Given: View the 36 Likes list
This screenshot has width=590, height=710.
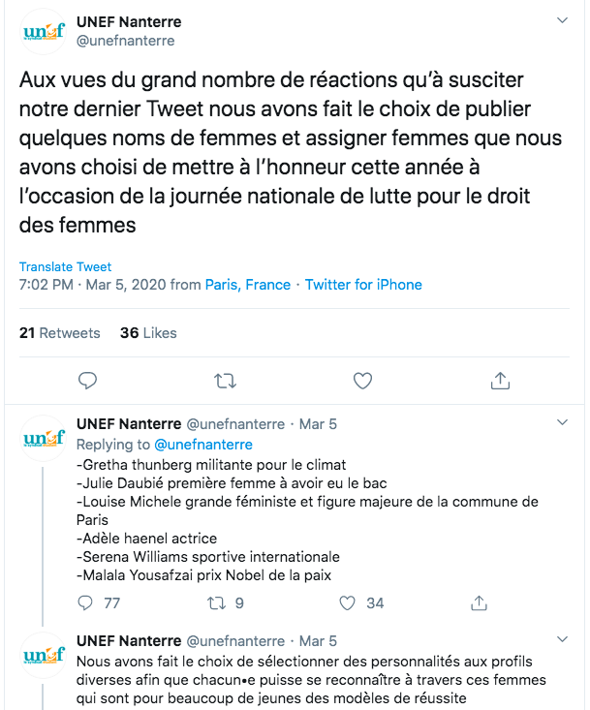Looking at the screenshot, I should pyautogui.click(x=148, y=332).
